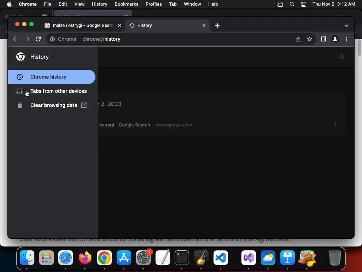Close the malze i ostrygi tab

coord(119,25)
